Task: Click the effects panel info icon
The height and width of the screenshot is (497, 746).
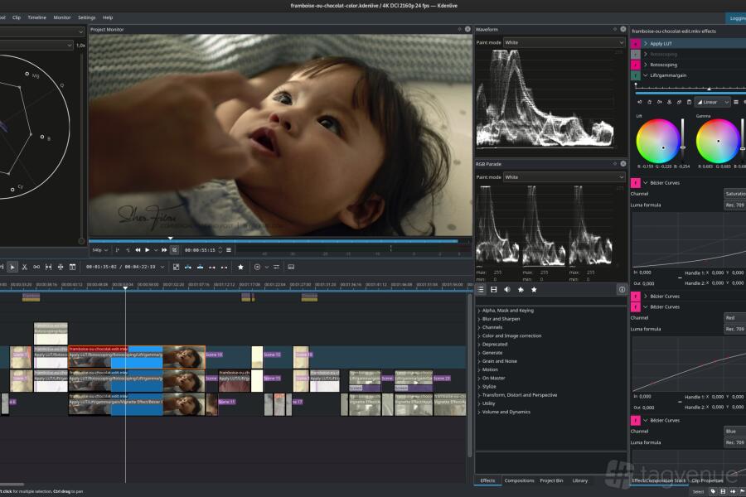Action: pyautogui.click(x=622, y=290)
